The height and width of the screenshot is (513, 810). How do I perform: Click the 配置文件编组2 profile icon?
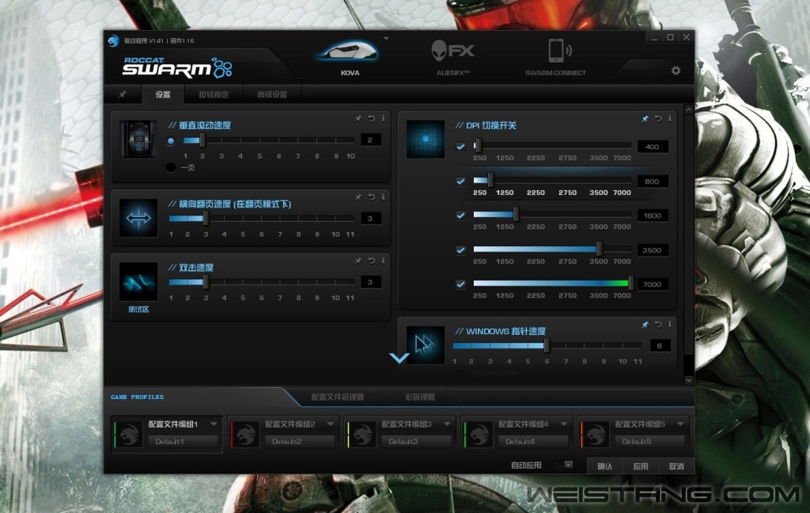pyautogui.click(x=245, y=434)
